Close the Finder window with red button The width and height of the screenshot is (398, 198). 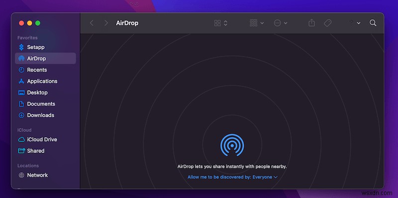tap(21, 23)
